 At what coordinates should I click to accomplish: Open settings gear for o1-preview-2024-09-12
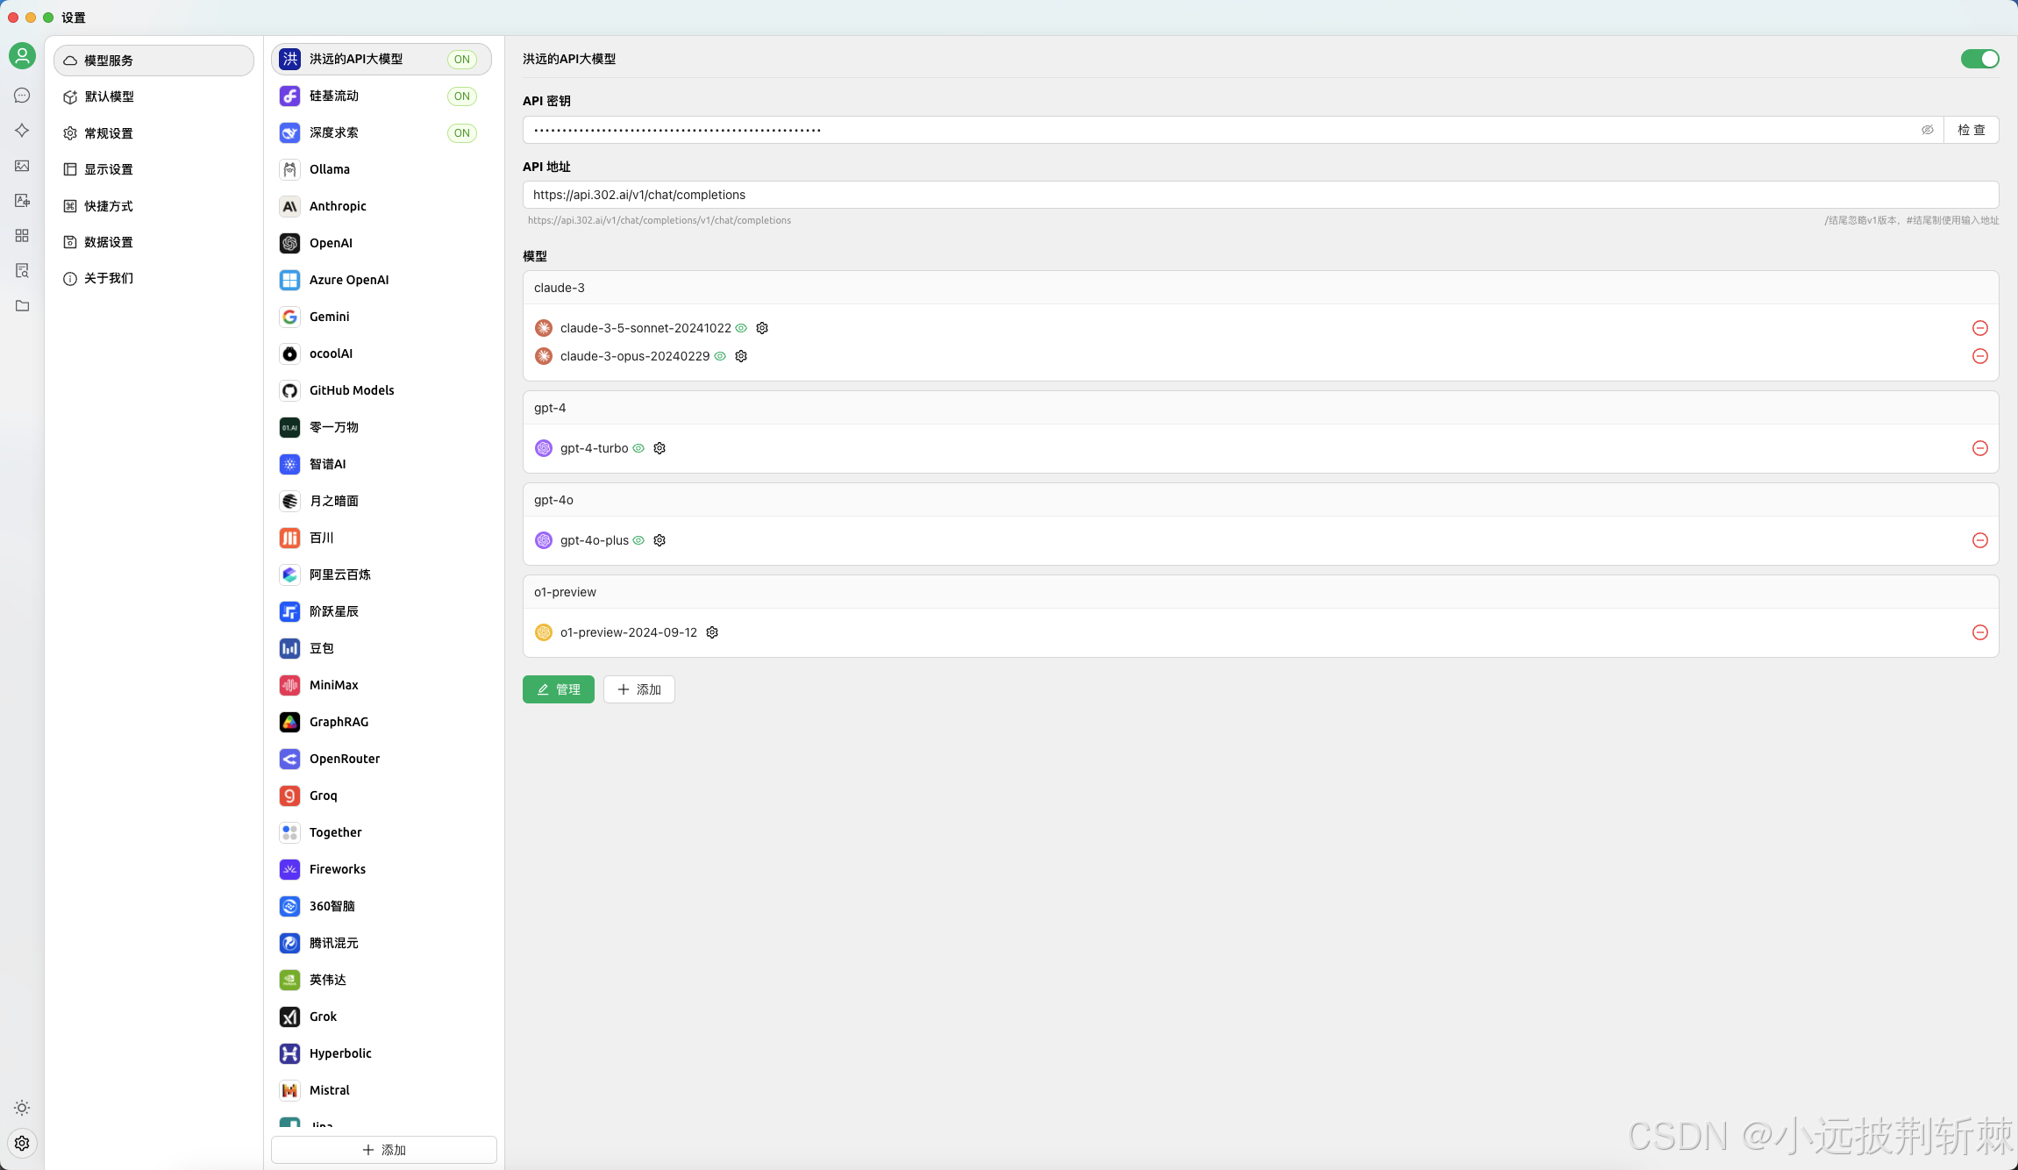712,632
